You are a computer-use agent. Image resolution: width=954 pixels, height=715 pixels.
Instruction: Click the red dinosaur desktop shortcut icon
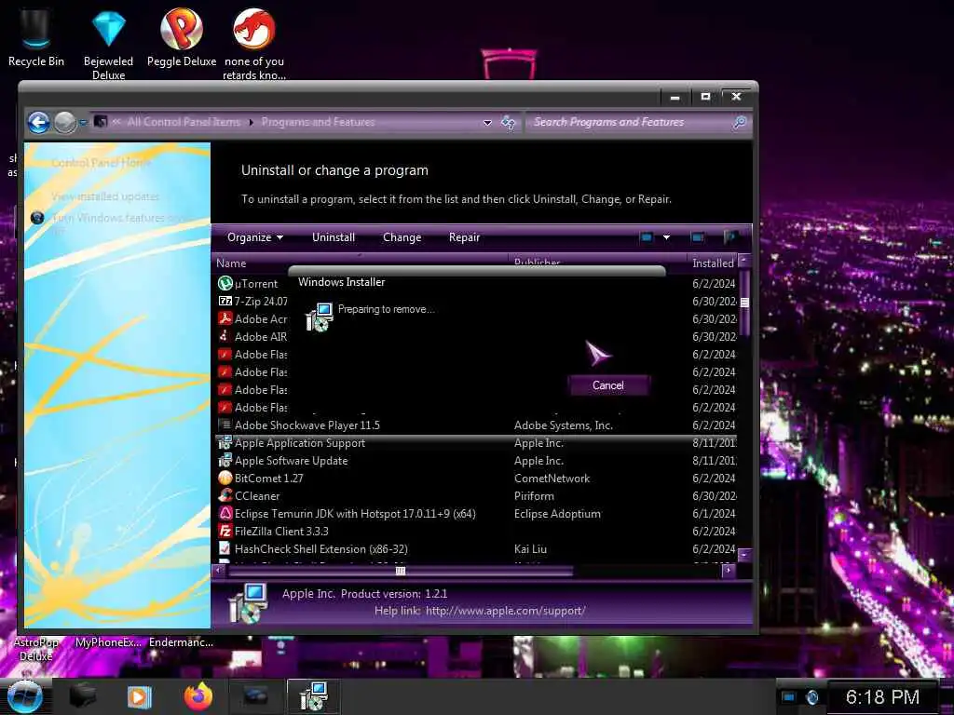tap(254, 29)
